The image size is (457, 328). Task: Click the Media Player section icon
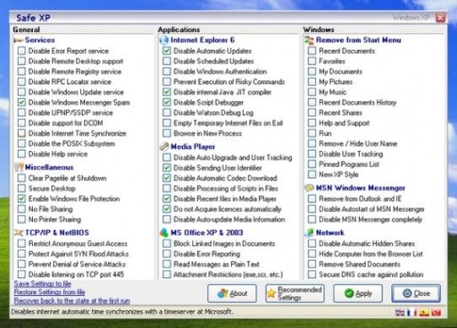pyautogui.click(x=164, y=147)
